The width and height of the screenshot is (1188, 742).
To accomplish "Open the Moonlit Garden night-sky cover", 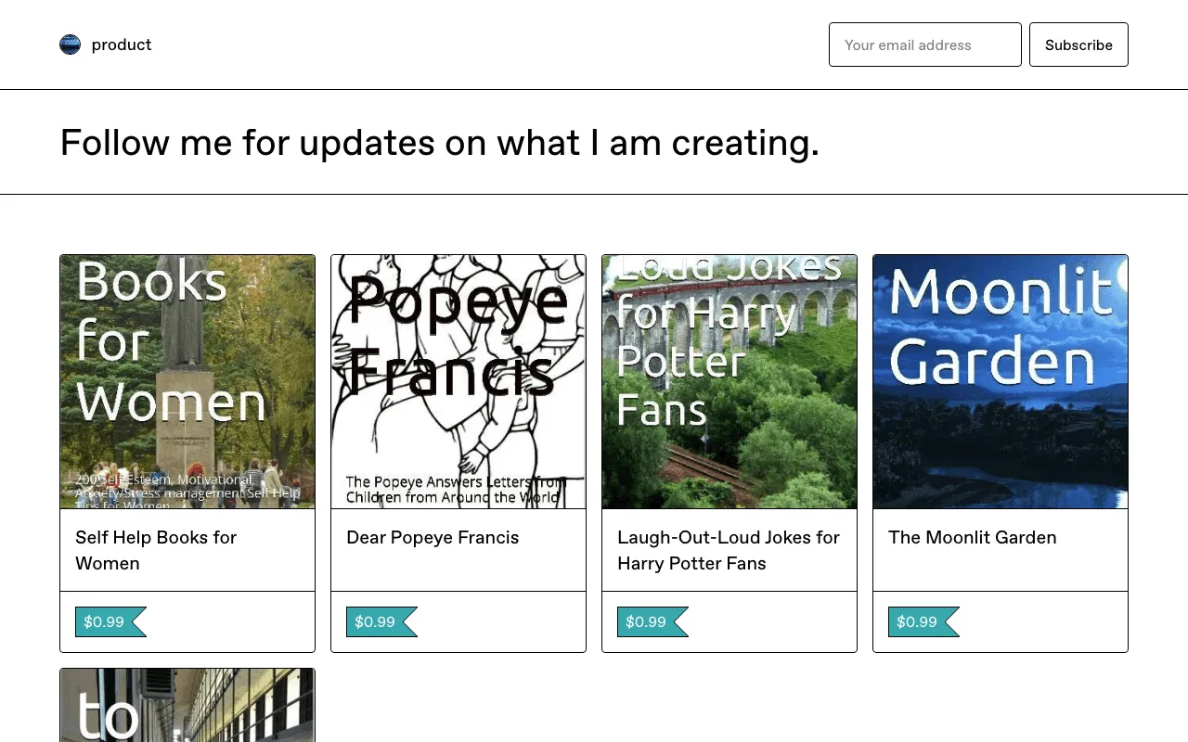I will coord(1000,381).
